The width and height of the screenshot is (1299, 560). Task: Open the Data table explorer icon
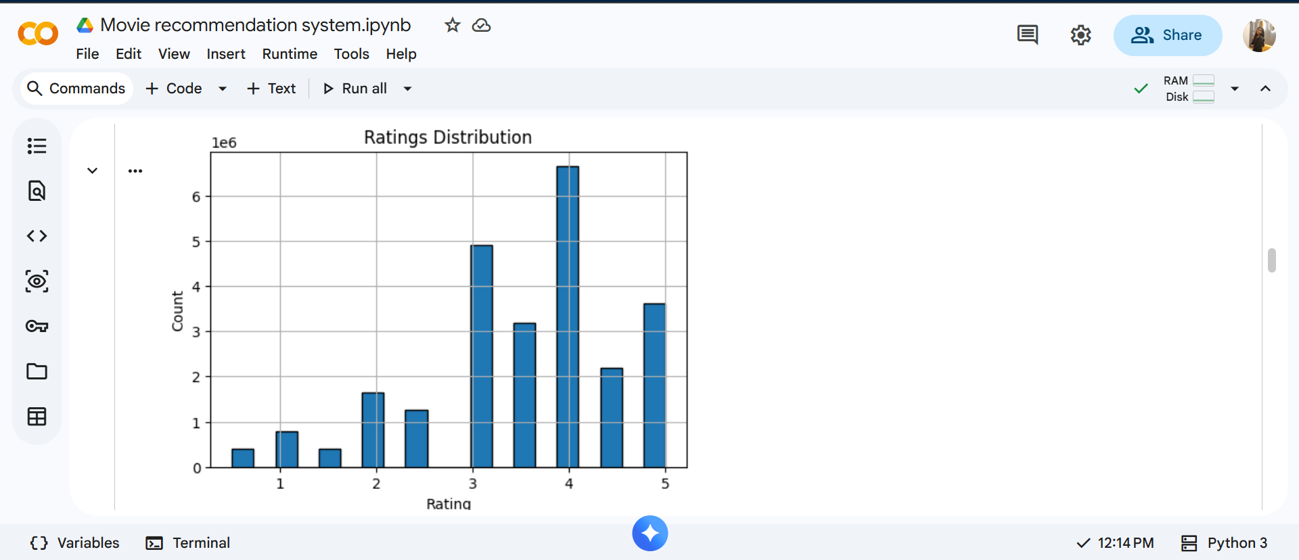37,417
